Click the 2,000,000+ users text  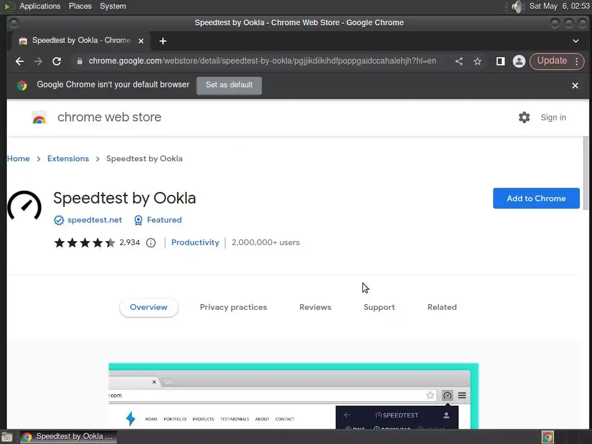(x=266, y=242)
